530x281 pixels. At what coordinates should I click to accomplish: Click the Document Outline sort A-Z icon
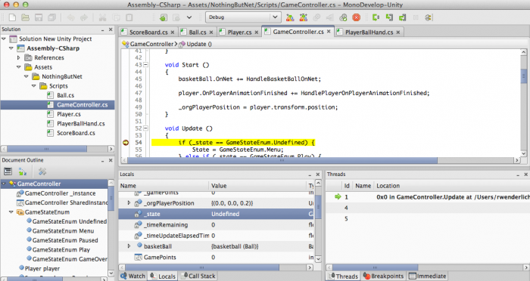(x=23, y=171)
